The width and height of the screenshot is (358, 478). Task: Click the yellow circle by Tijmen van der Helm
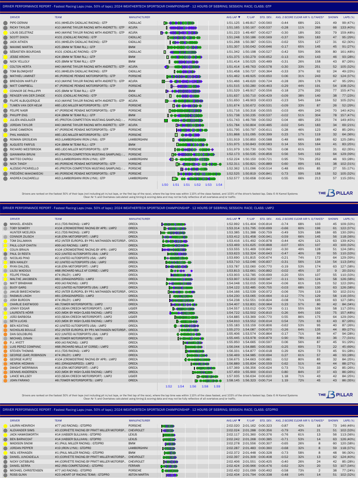[x=5, y=105]
